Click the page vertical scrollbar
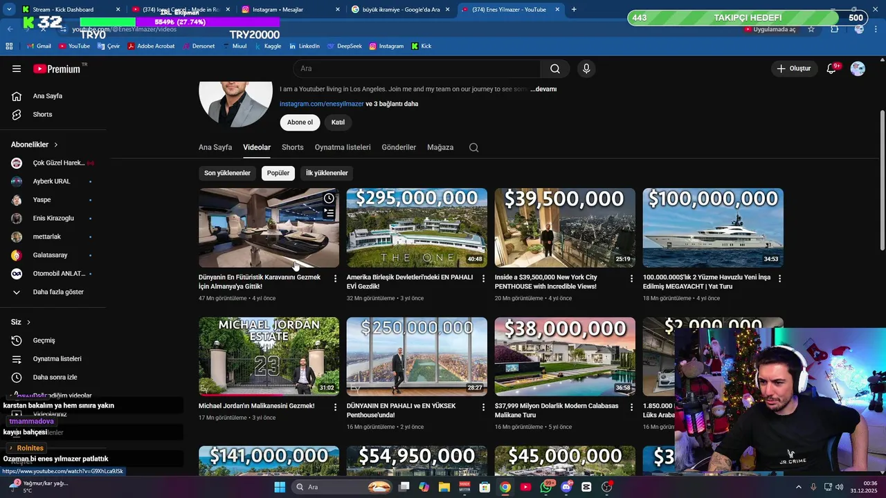 click(x=882, y=180)
